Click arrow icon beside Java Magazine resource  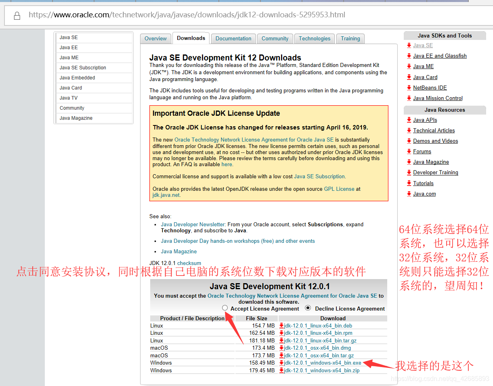(x=409, y=162)
